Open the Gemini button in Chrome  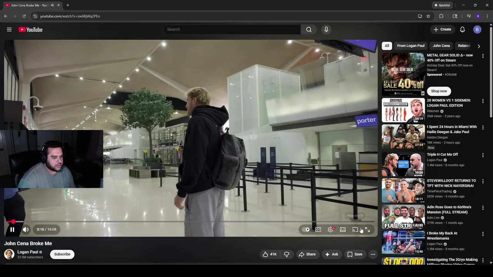point(442,5)
